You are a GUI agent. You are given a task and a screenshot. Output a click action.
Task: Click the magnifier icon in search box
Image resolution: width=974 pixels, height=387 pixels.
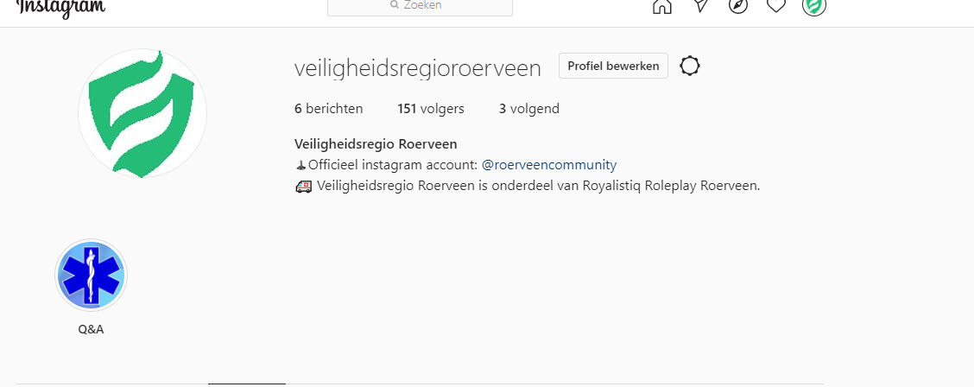click(x=394, y=5)
